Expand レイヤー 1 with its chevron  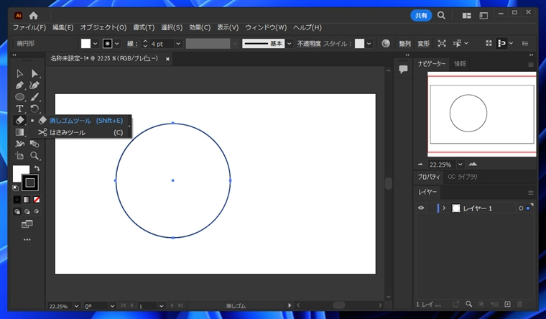coord(444,208)
